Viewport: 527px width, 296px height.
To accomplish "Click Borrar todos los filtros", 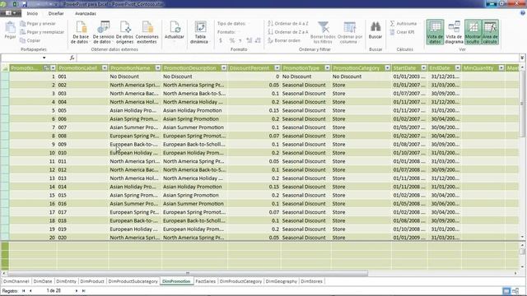I will click(323, 32).
